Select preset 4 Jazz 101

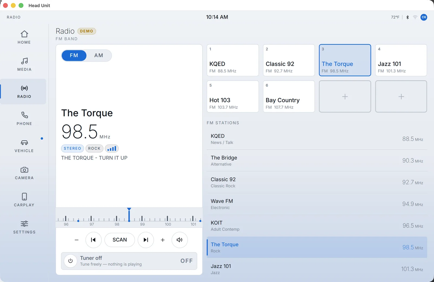click(x=401, y=60)
